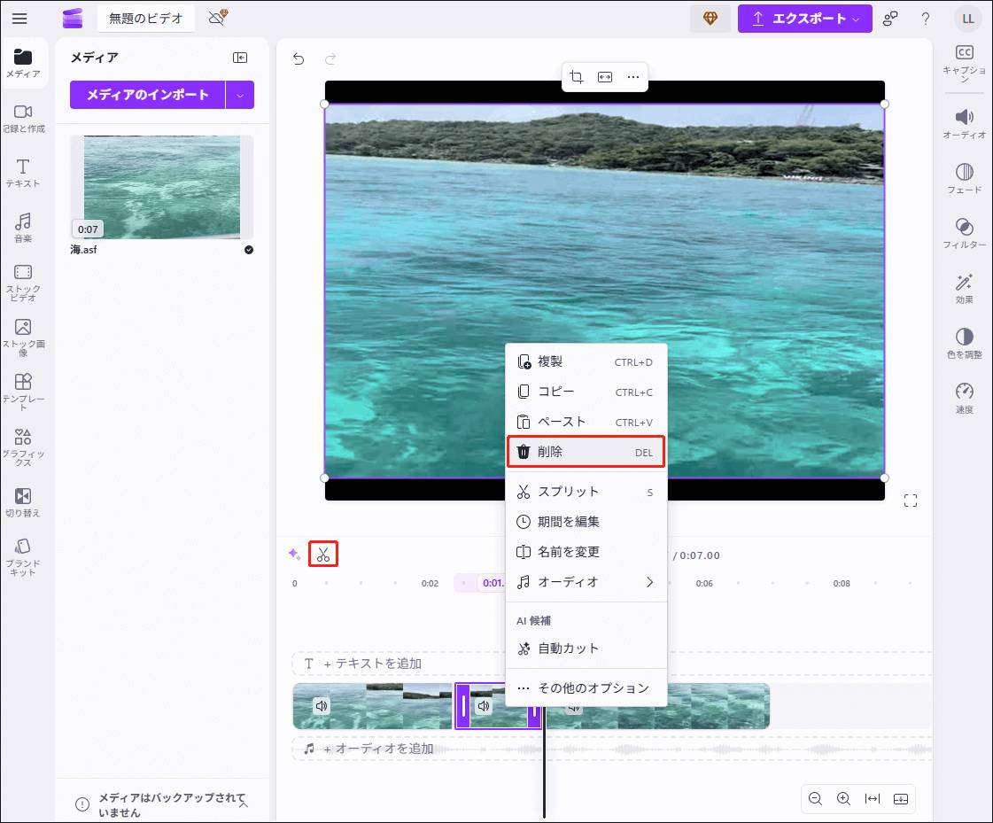Expand the オーディオ submenu in the context menu
Screen dimensions: 993x823
click(x=585, y=581)
